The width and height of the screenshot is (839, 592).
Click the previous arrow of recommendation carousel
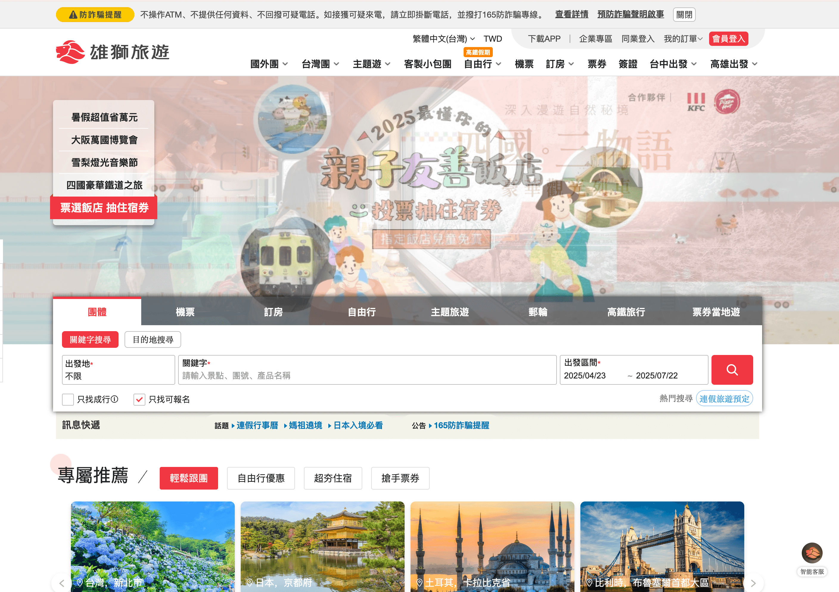click(62, 583)
